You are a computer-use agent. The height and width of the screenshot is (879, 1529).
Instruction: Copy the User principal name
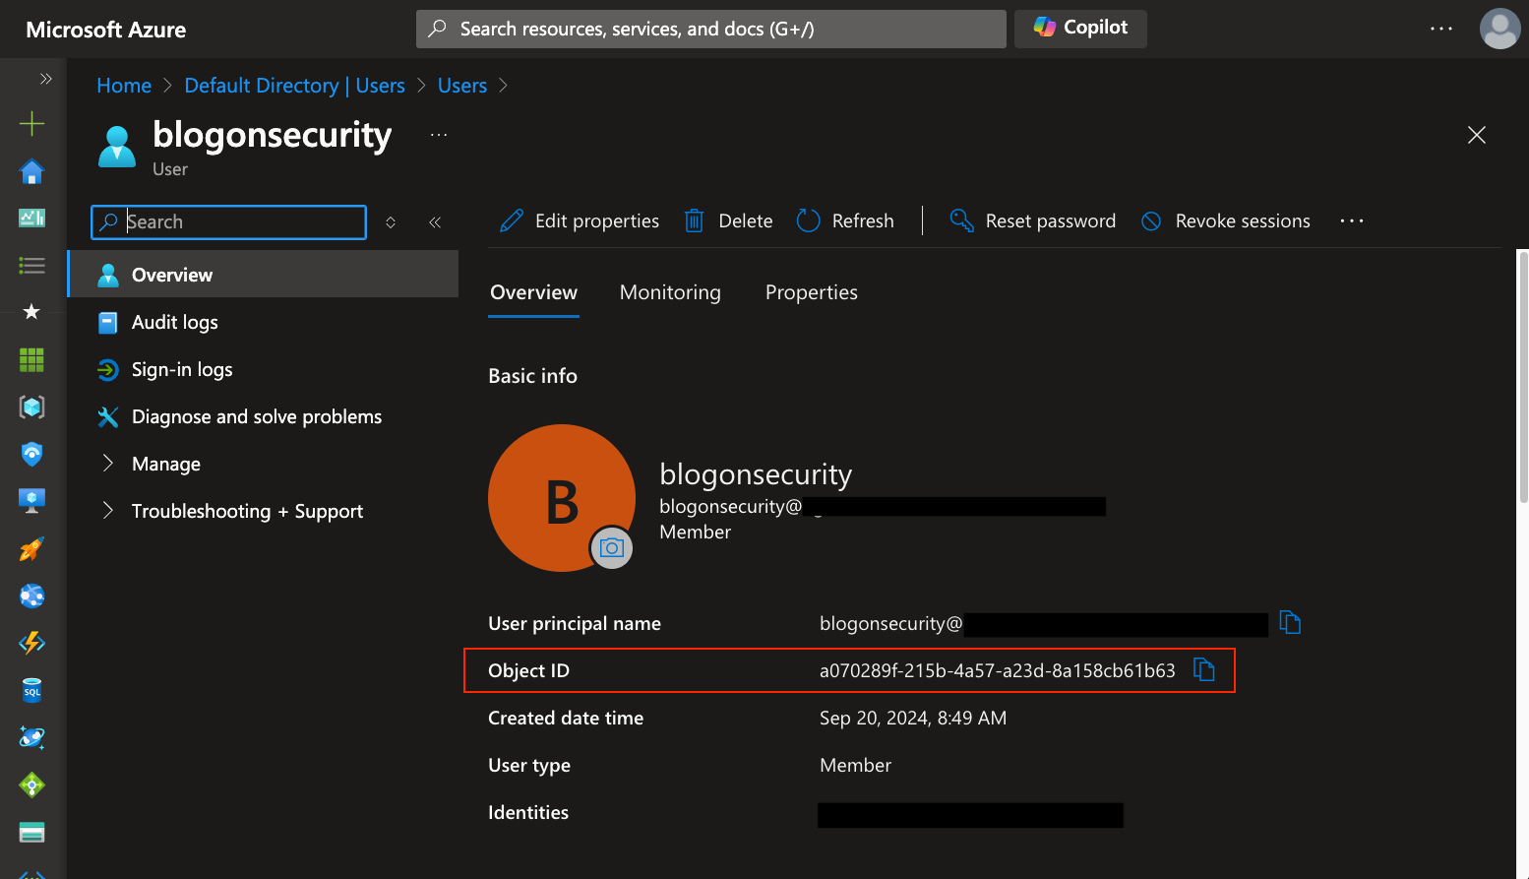(1290, 622)
